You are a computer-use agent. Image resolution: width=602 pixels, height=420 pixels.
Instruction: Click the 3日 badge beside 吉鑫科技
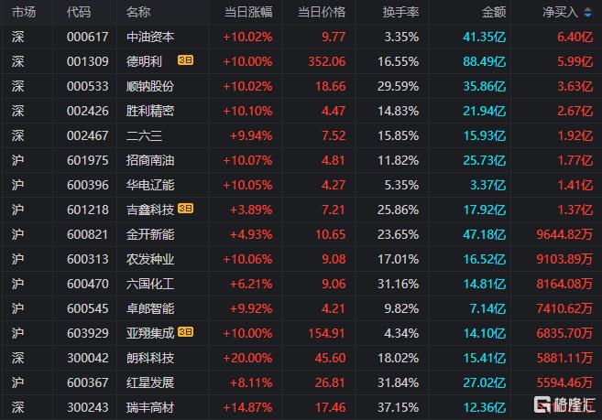click(x=185, y=209)
